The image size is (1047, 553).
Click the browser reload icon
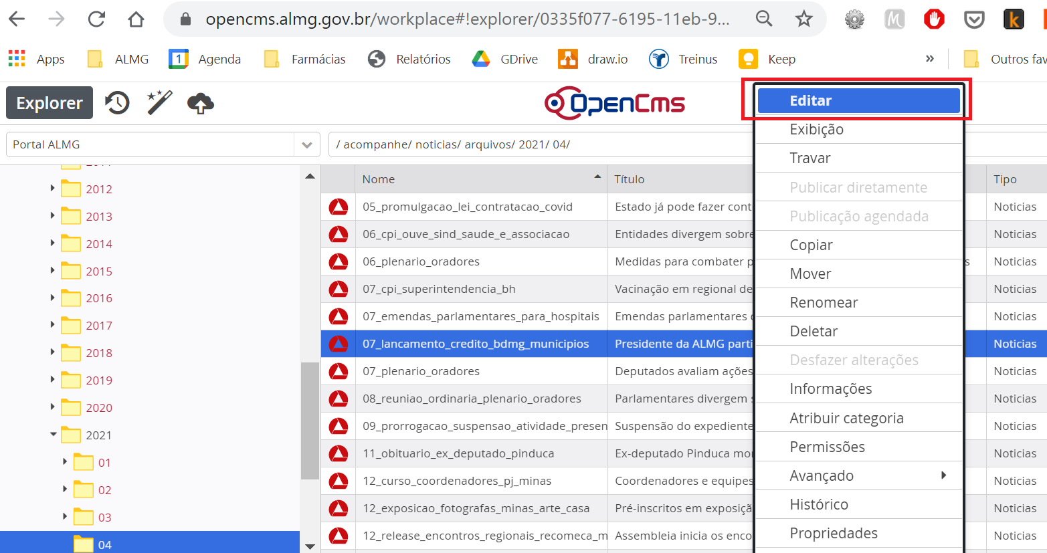pyautogui.click(x=96, y=19)
